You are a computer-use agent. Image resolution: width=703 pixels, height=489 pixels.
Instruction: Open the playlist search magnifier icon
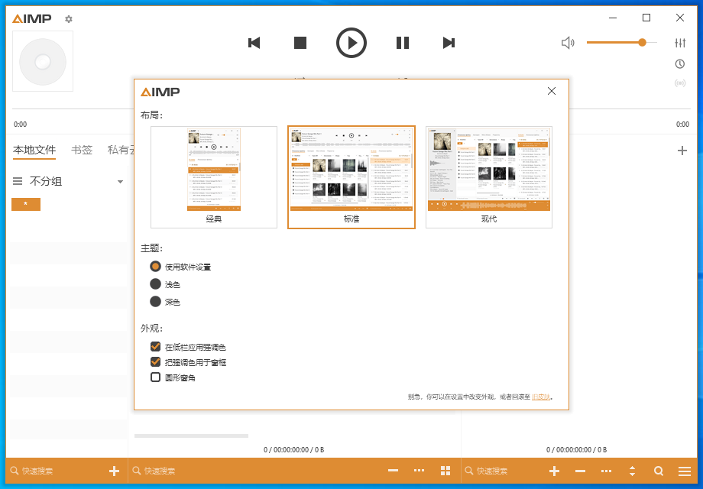pos(658,471)
